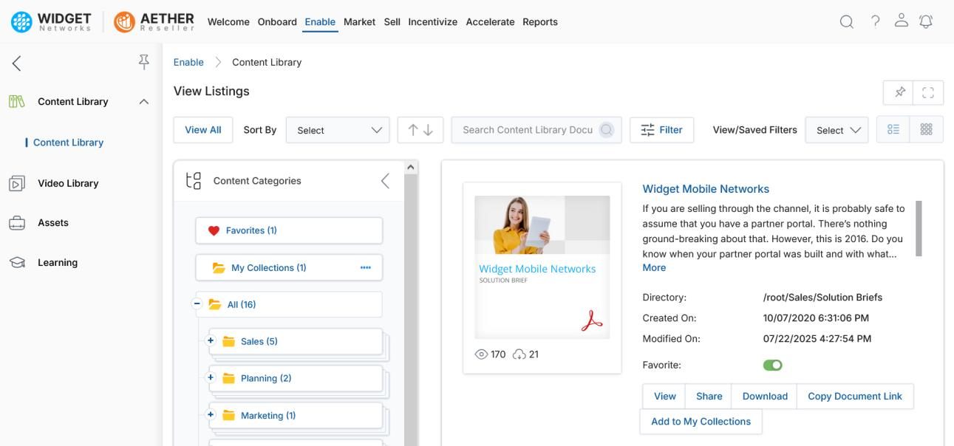Click View button for the document
954x446 pixels.
tap(665, 397)
